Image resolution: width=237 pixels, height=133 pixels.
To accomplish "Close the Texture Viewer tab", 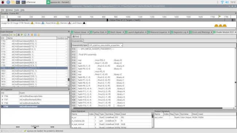I will click(88, 32).
